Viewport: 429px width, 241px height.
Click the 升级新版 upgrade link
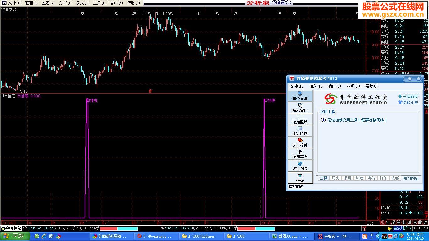tap(408, 97)
